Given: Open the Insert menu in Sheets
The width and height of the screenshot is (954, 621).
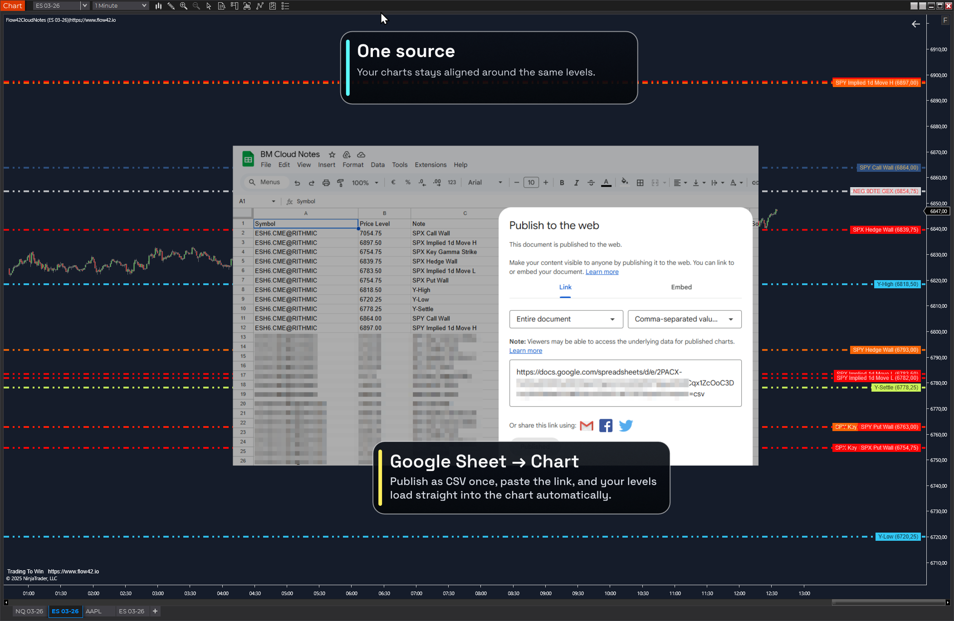Looking at the screenshot, I should (327, 165).
